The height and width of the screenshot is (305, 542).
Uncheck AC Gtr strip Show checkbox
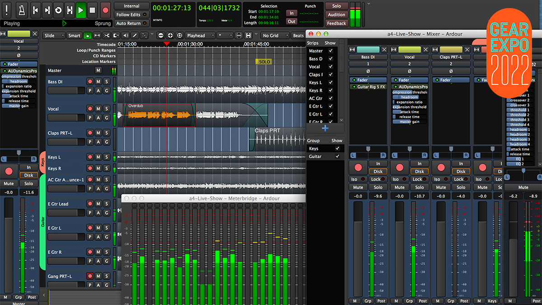point(331,99)
